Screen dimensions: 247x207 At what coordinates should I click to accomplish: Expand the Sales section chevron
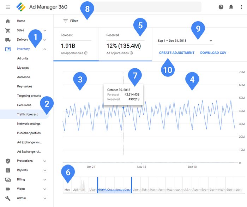tap(45, 30)
